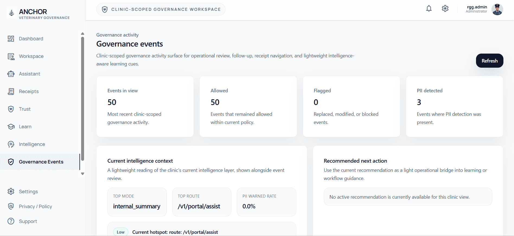The height and width of the screenshot is (236, 514).
Task: Click the Low severity badge
Action: 121,232
